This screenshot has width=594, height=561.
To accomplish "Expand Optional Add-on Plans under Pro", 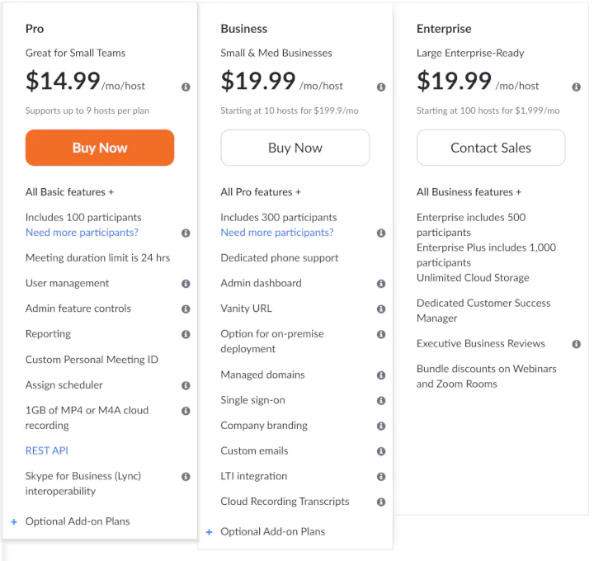I will coord(77,521).
